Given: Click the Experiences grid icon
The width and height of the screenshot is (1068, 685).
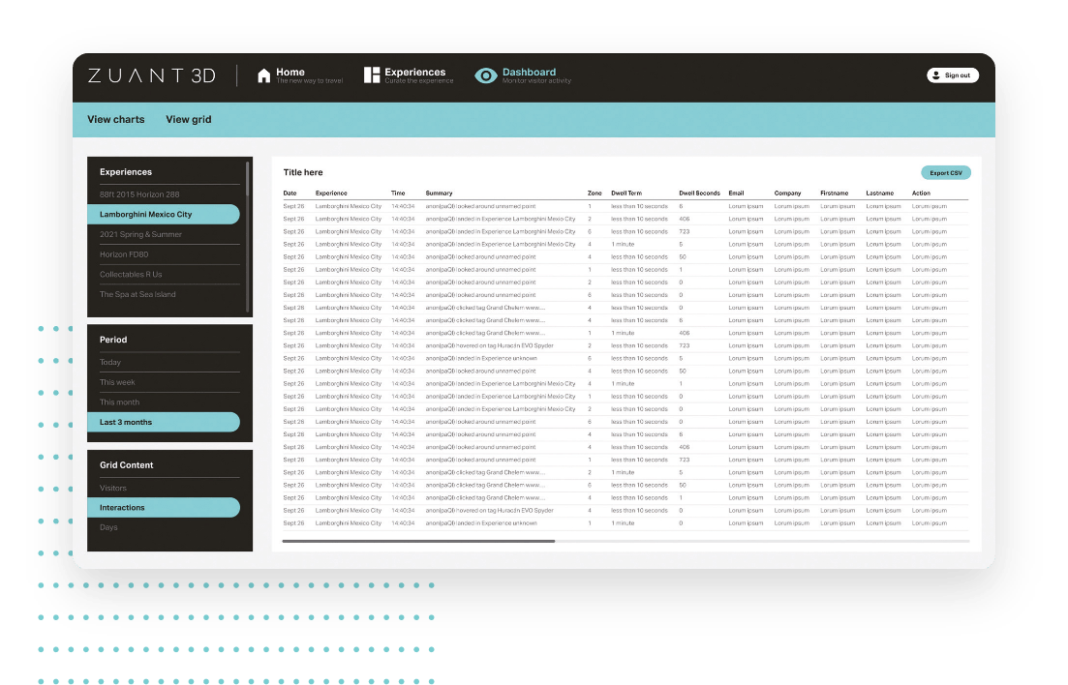Looking at the screenshot, I should tap(372, 75).
